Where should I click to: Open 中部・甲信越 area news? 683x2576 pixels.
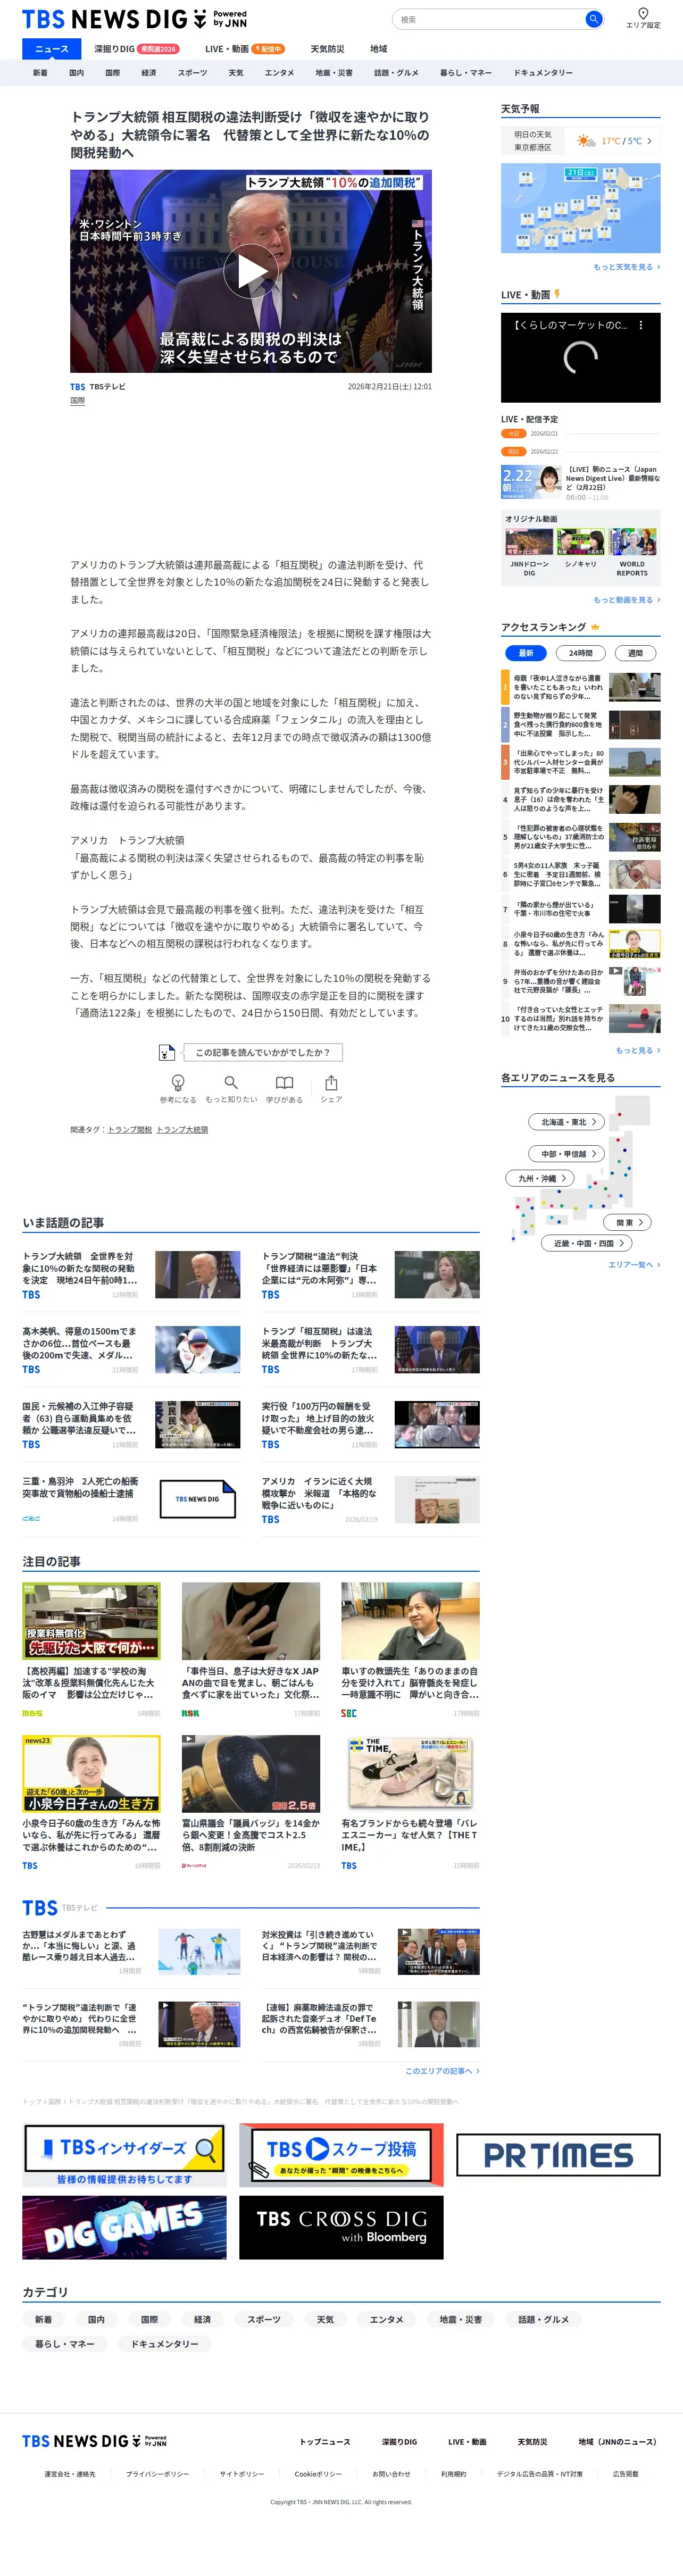(567, 1154)
